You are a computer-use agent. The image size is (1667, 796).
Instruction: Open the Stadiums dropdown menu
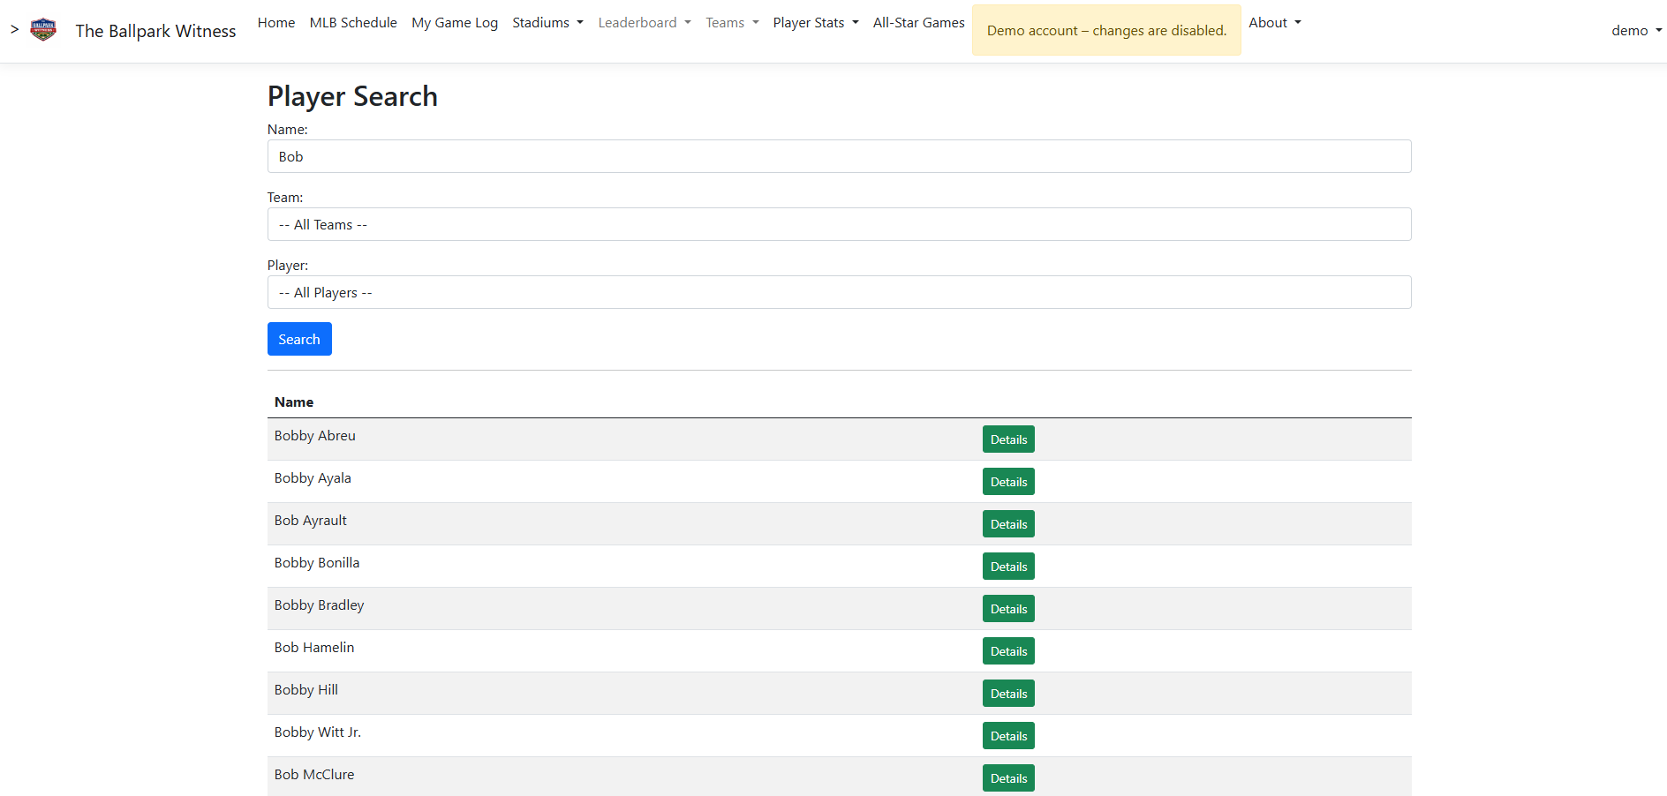[x=547, y=23]
